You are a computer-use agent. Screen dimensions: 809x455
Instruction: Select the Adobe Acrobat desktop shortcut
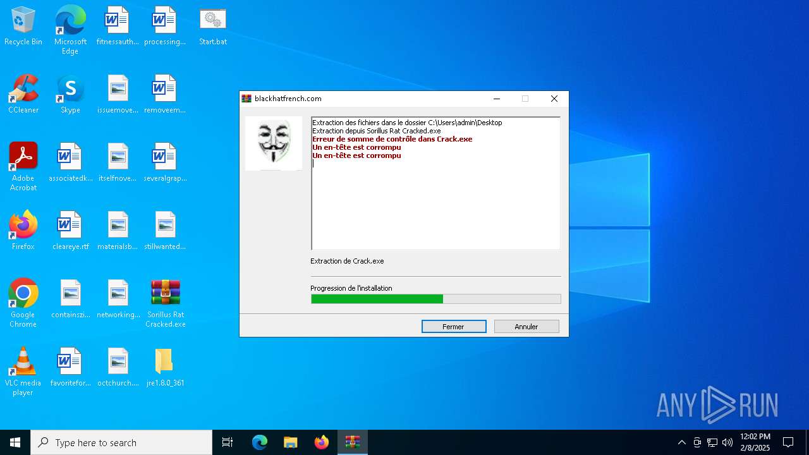tap(23, 167)
